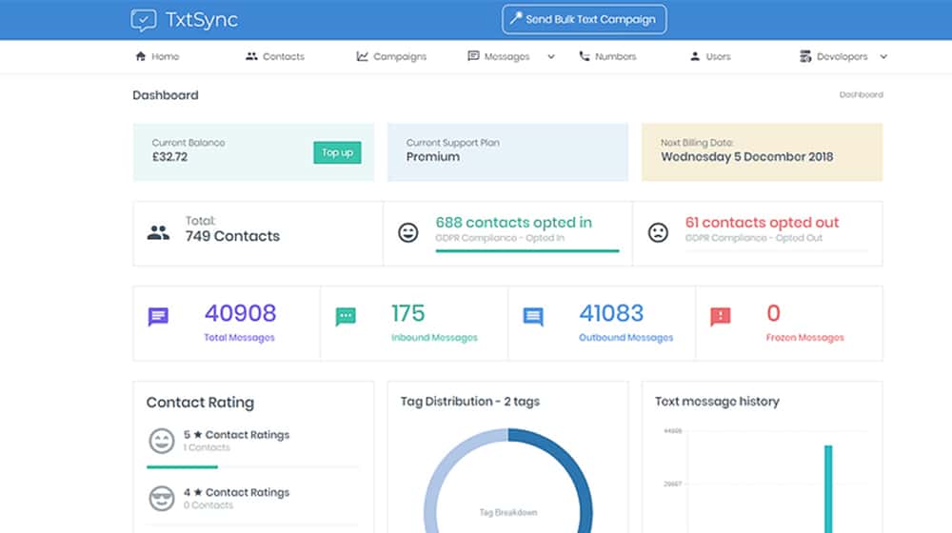Click the 0 frozen messages number
Screen dimensions: 952x533
click(x=773, y=313)
